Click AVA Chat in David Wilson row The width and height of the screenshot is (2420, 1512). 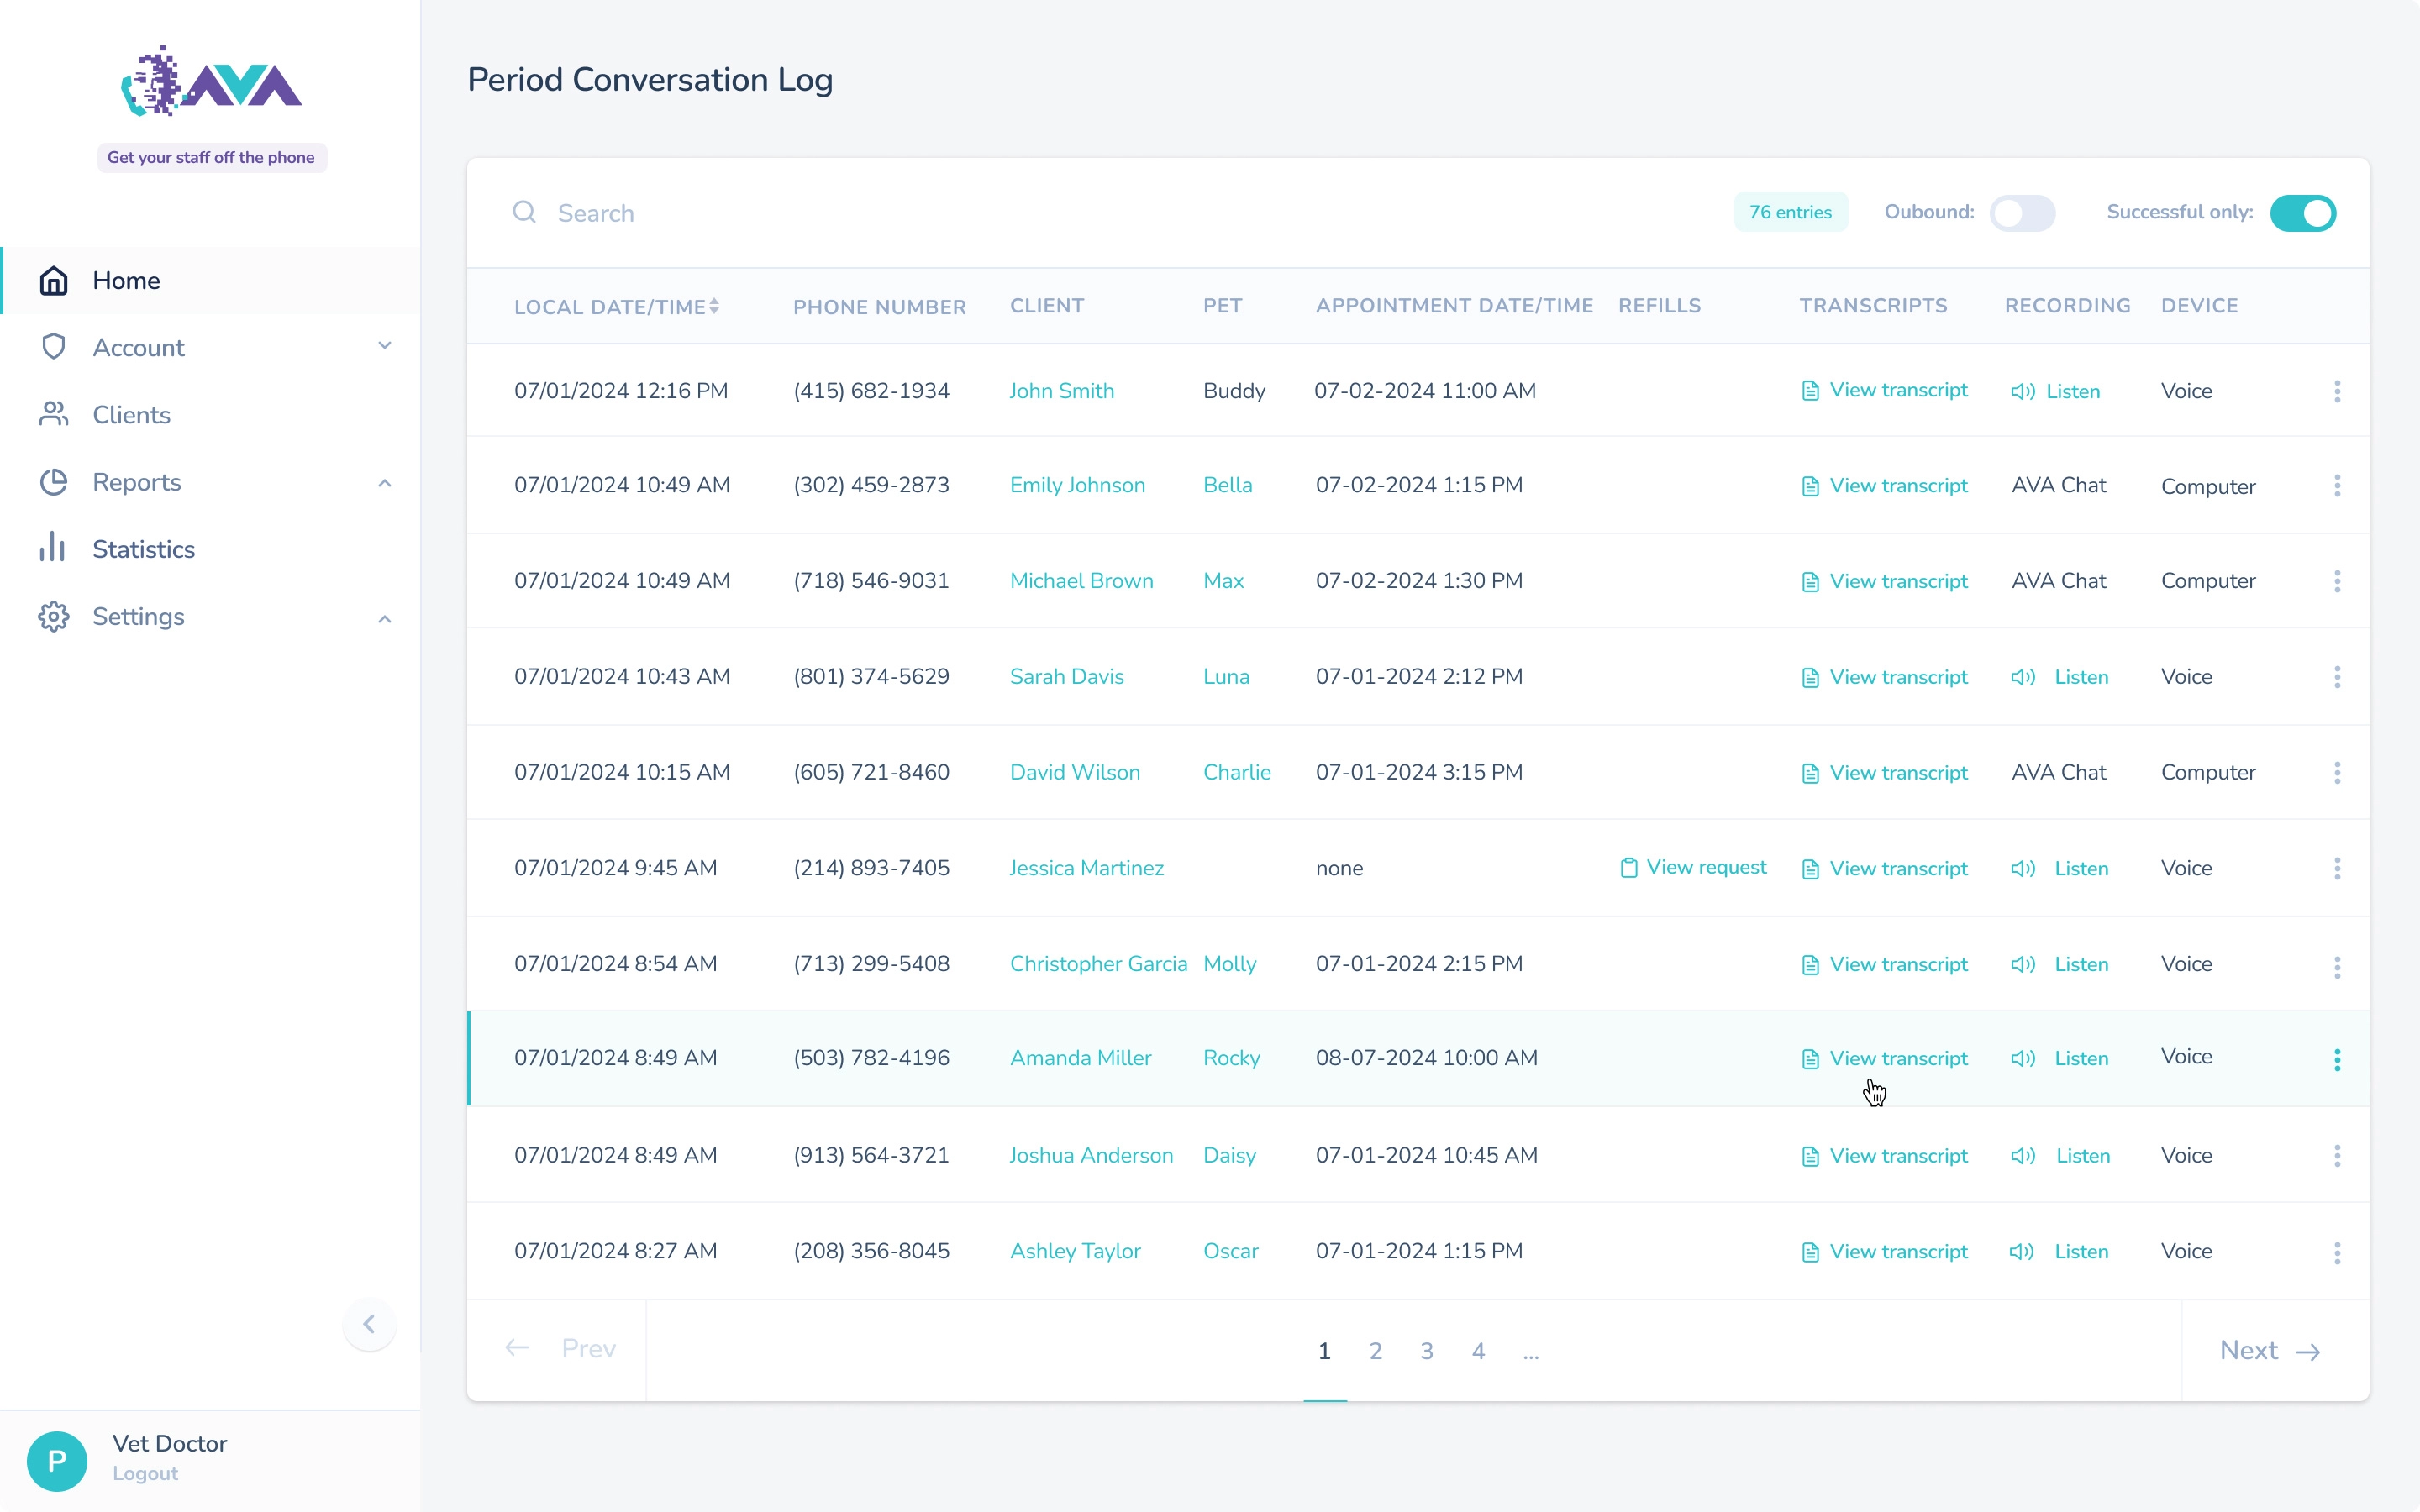click(x=2058, y=772)
